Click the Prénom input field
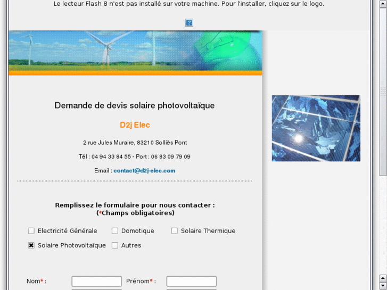Screen dimensions: 387x290 point(191,281)
